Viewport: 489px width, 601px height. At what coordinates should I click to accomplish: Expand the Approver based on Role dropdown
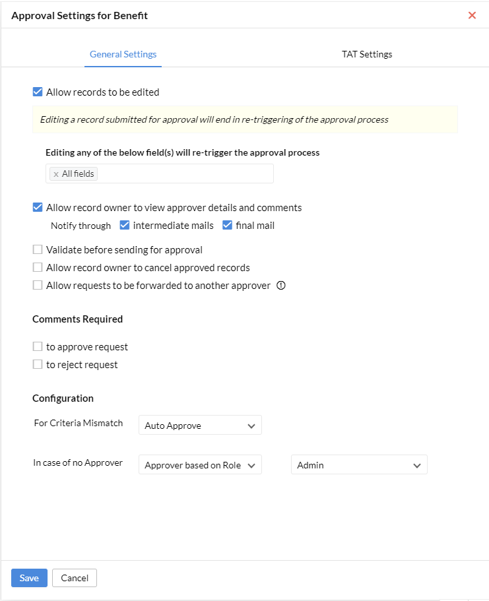(x=200, y=465)
